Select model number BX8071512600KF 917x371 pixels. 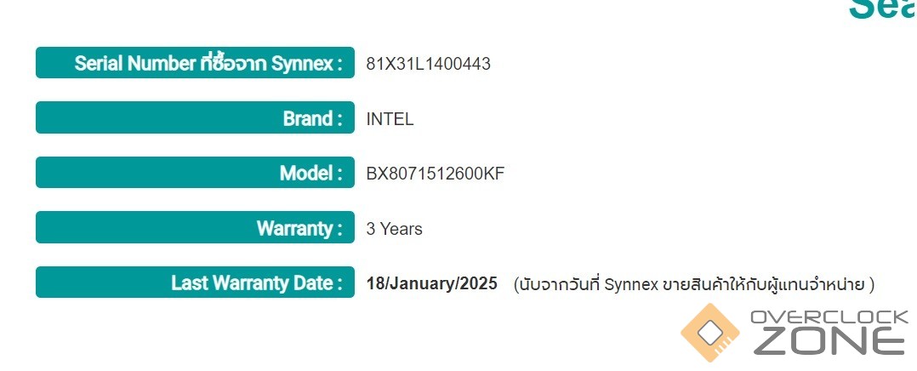[435, 174]
